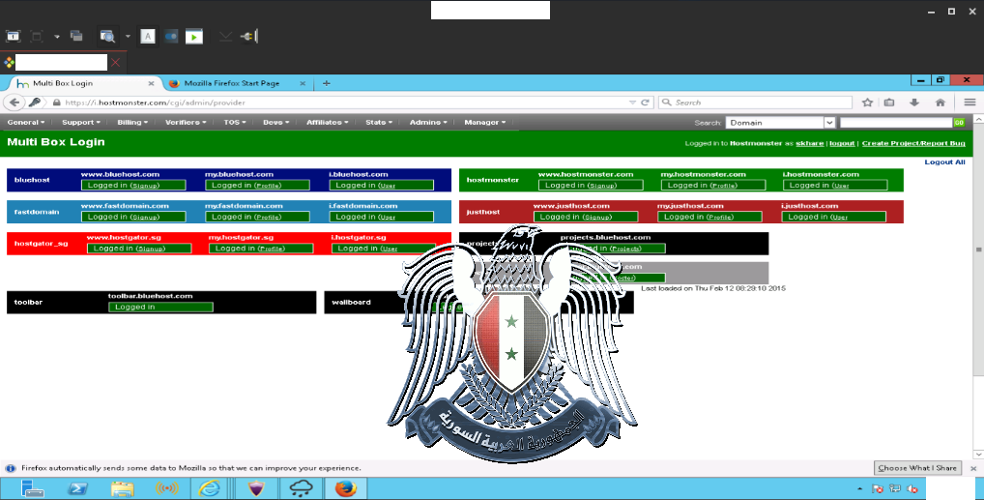Screen dimensions: 984x500
Task: Expand the Verifiers menu
Action: [x=186, y=123]
